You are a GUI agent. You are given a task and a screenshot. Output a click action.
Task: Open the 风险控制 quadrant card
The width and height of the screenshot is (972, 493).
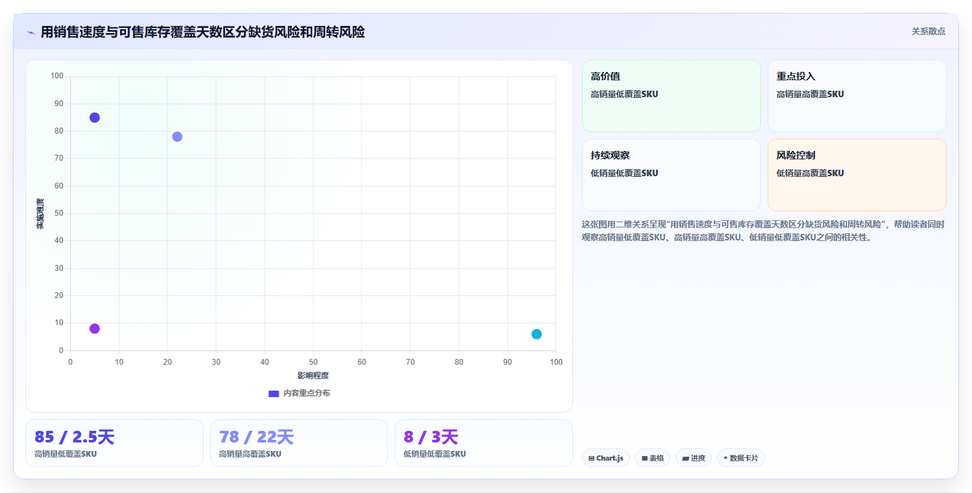pyautogui.click(x=857, y=175)
